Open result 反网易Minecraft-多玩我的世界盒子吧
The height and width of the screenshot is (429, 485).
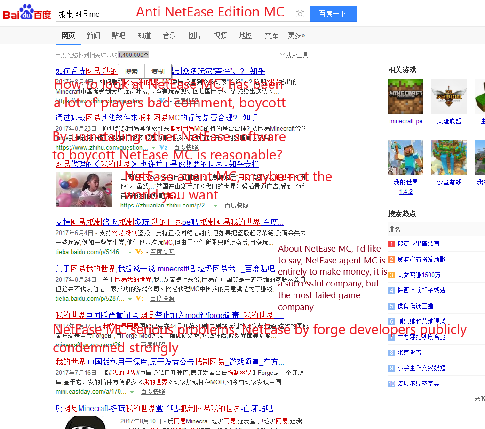tap(164, 408)
